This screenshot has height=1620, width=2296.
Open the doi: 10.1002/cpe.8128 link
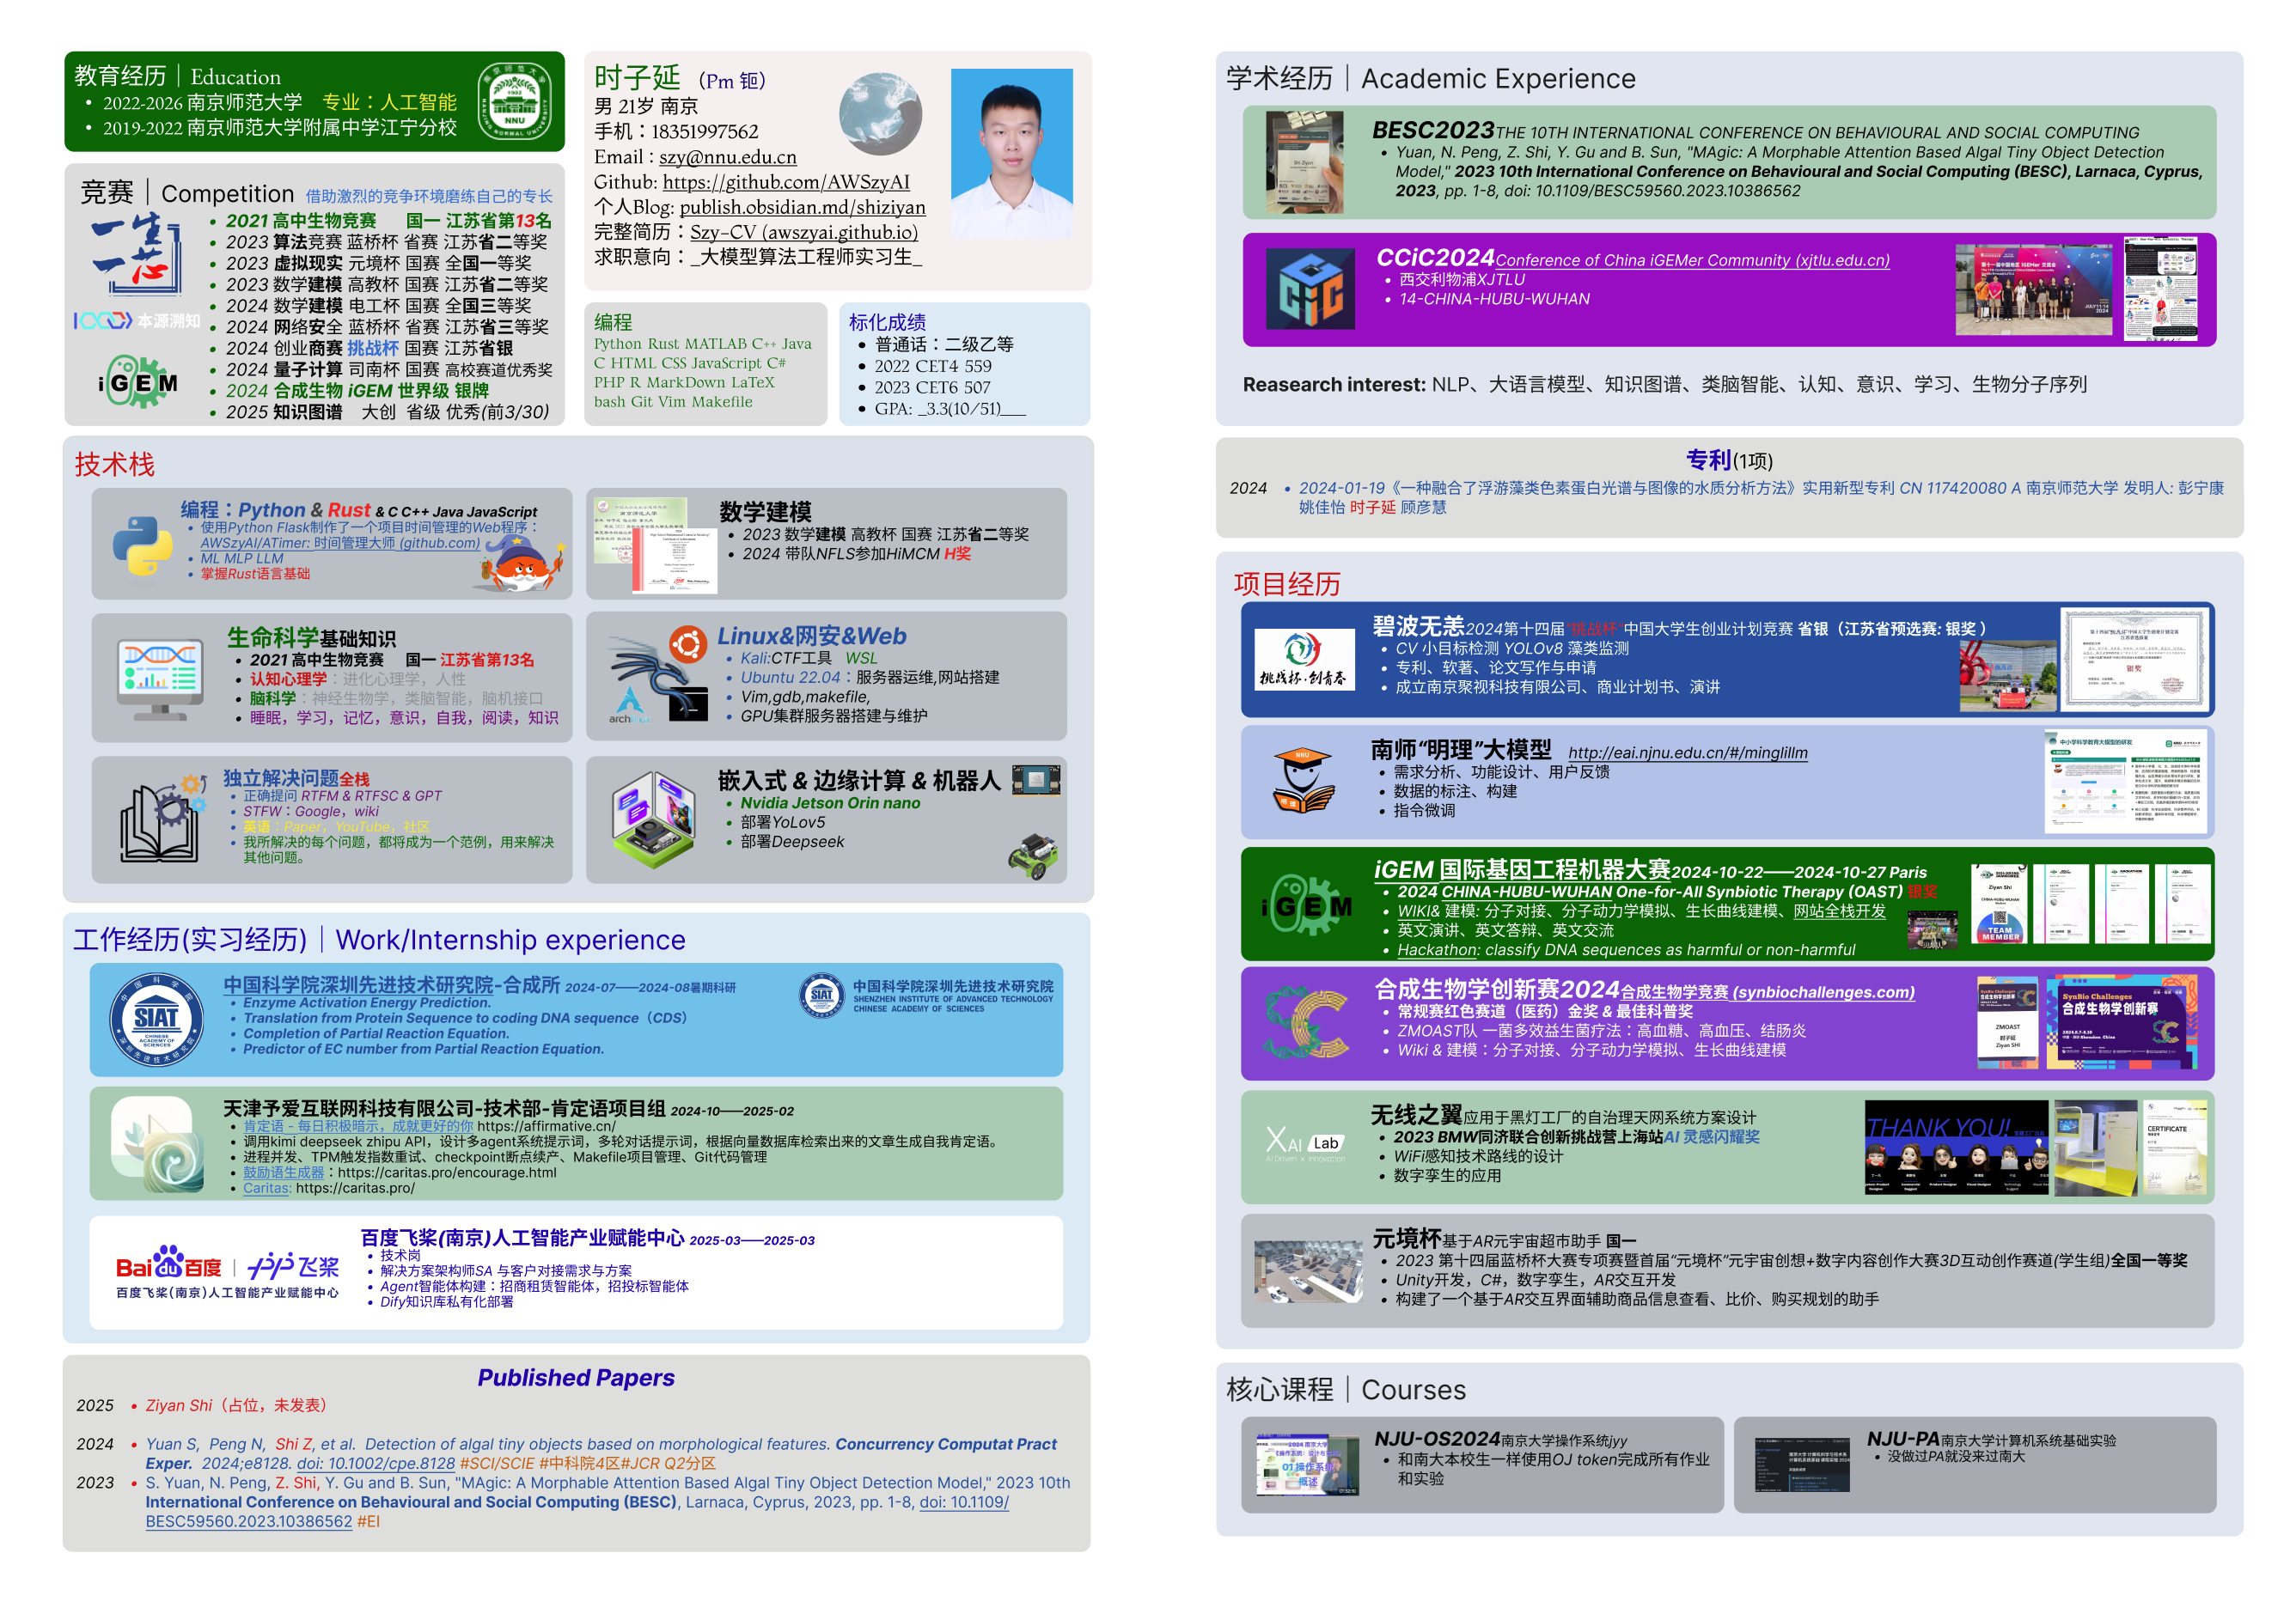click(x=375, y=1463)
